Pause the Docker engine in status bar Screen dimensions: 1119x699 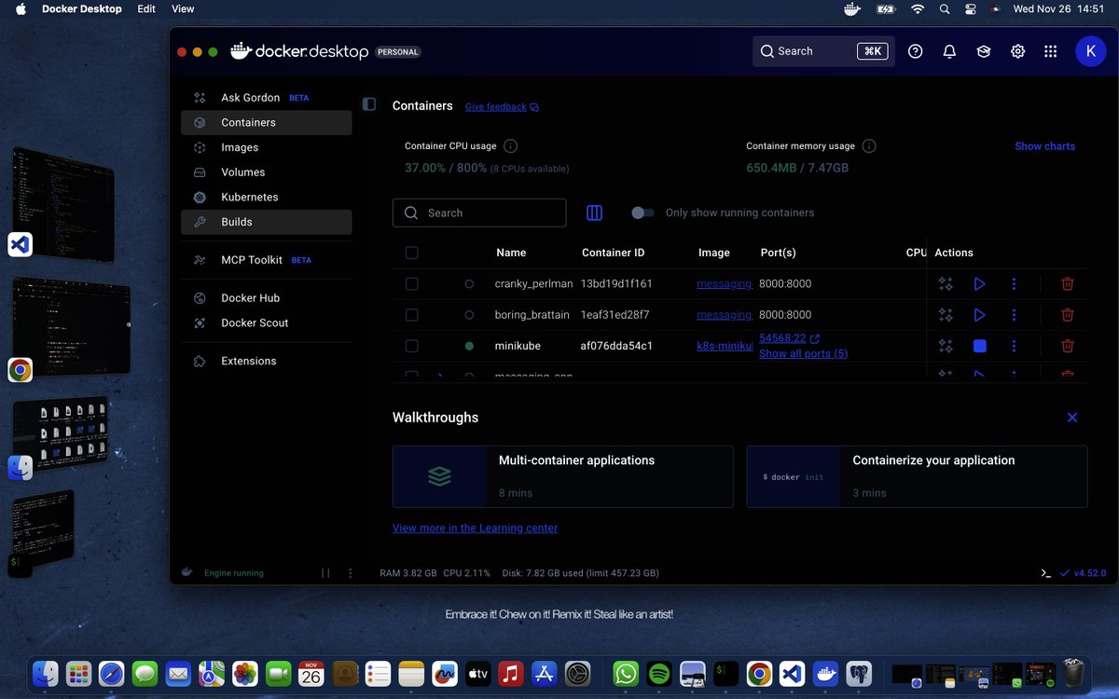tap(325, 573)
